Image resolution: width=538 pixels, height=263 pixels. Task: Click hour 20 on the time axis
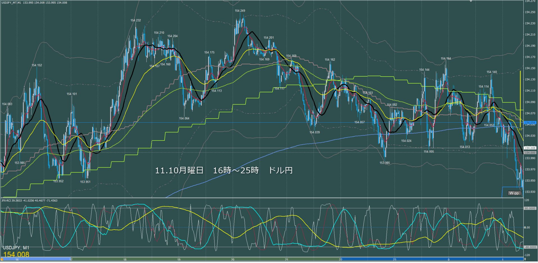[233, 260]
